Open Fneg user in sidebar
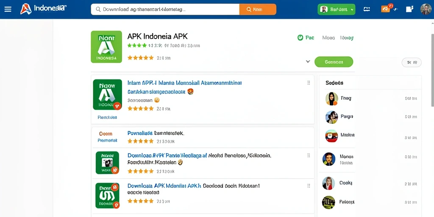Image resolution: width=434 pixels, height=217 pixels. pyautogui.click(x=346, y=98)
